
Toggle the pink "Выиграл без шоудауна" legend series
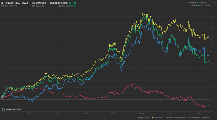coord(199,118)
